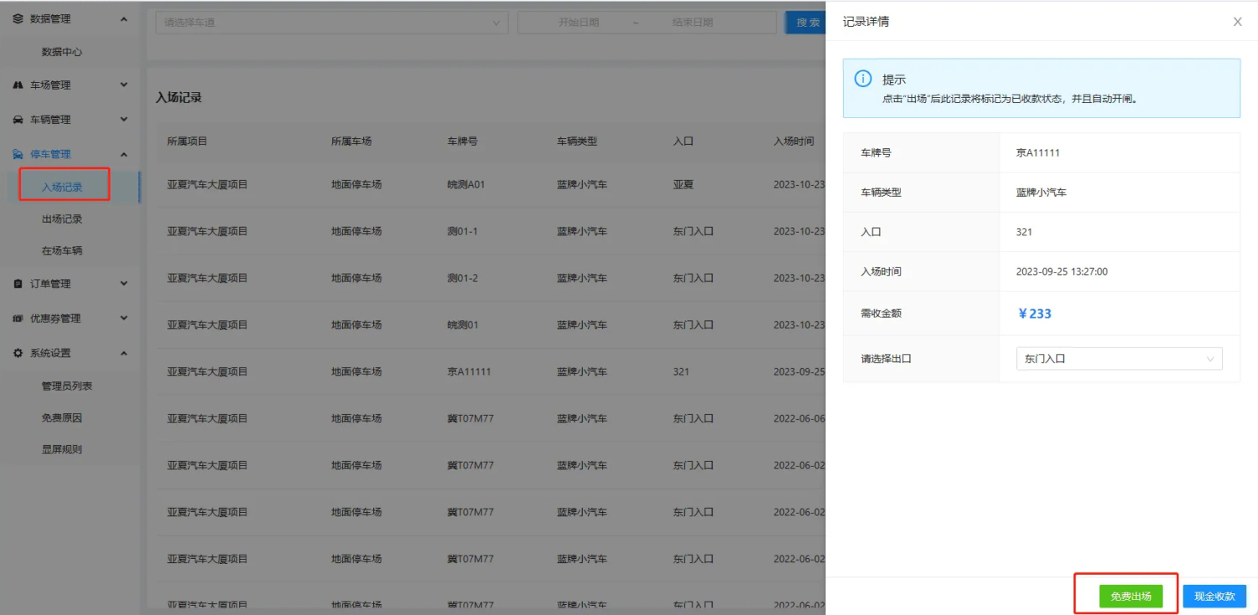Expand the 订单管理 menu chevron
The width and height of the screenshot is (1258, 615).
(124, 284)
